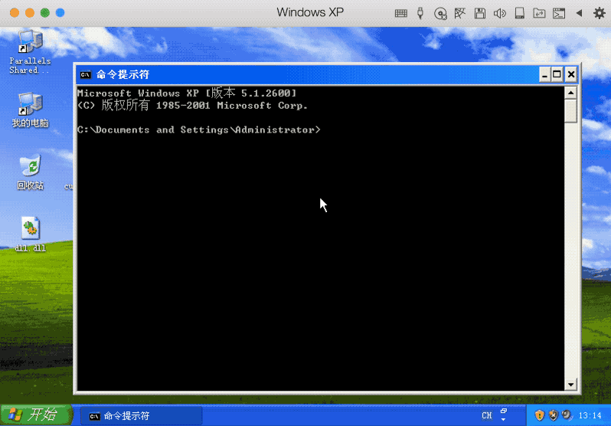The width and height of the screenshot is (611, 426).
Task: Click the Microsoft Windows XP version text line
Action: click(x=187, y=93)
